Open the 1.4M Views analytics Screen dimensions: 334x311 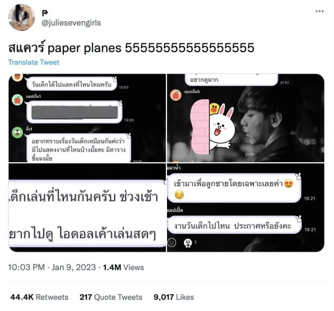tap(123, 267)
